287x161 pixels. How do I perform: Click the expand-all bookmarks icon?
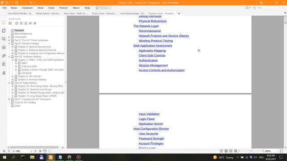click(10, 23)
